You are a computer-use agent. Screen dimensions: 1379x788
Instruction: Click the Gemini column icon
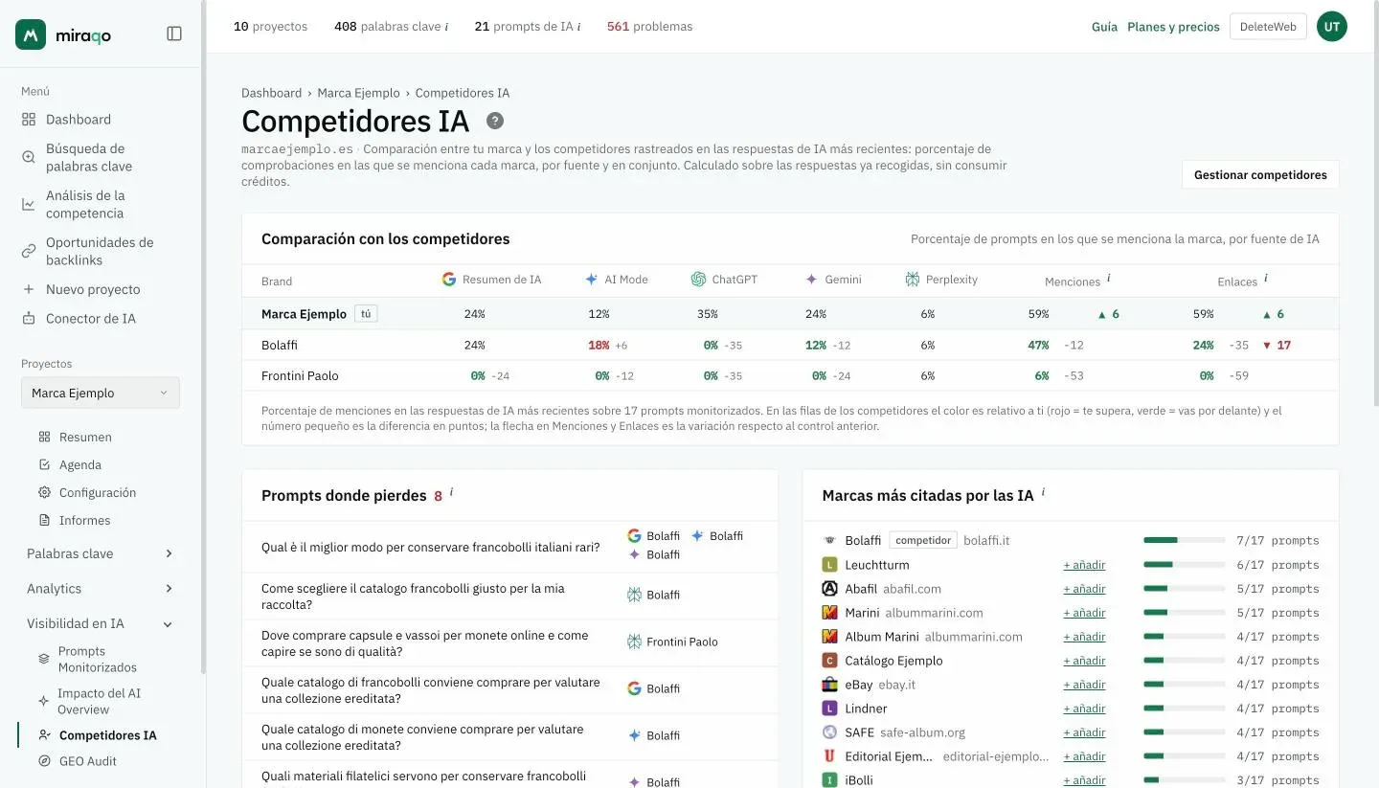[811, 280]
